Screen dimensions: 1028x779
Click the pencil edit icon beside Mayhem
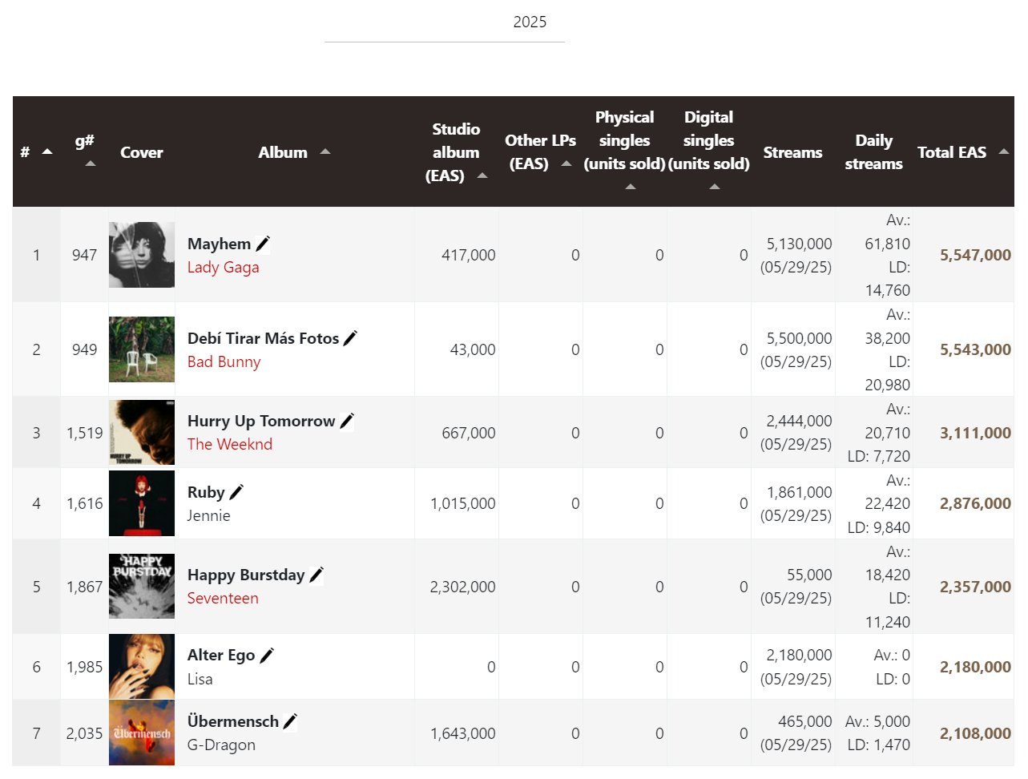click(x=263, y=244)
